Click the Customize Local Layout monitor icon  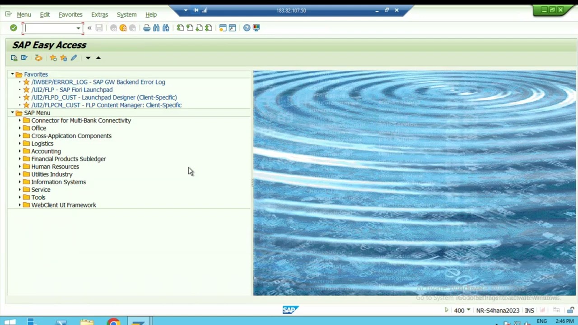pyautogui.click(x=256, y=28)
